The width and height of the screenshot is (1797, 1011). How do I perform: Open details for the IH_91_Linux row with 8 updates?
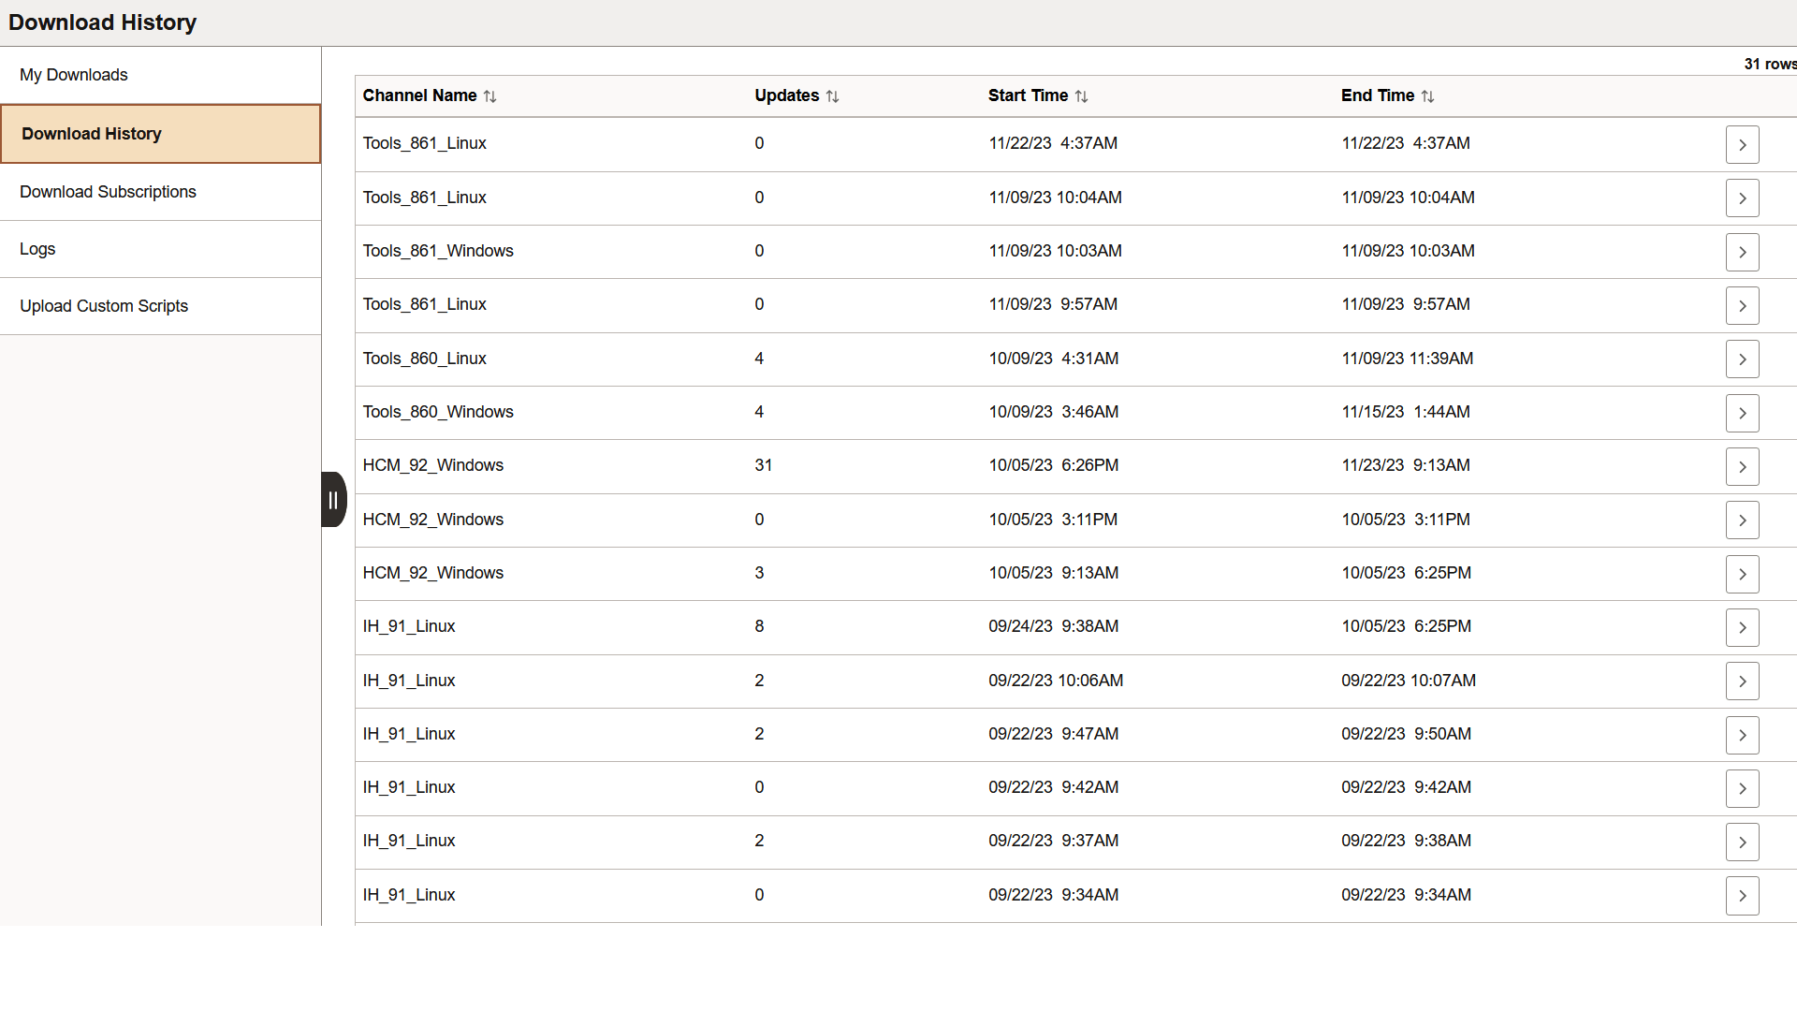[x=1742, y=627]
